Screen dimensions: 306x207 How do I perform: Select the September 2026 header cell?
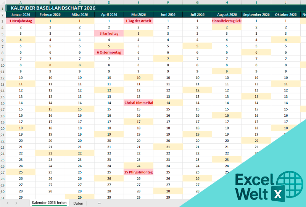256,14
